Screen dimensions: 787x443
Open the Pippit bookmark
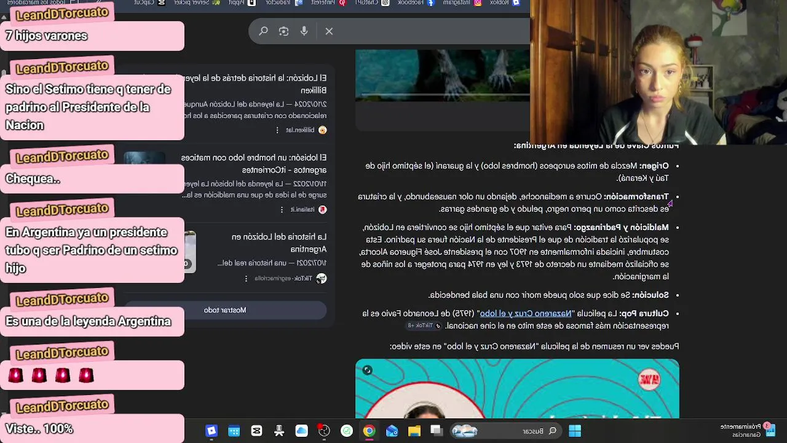(241, 2)
